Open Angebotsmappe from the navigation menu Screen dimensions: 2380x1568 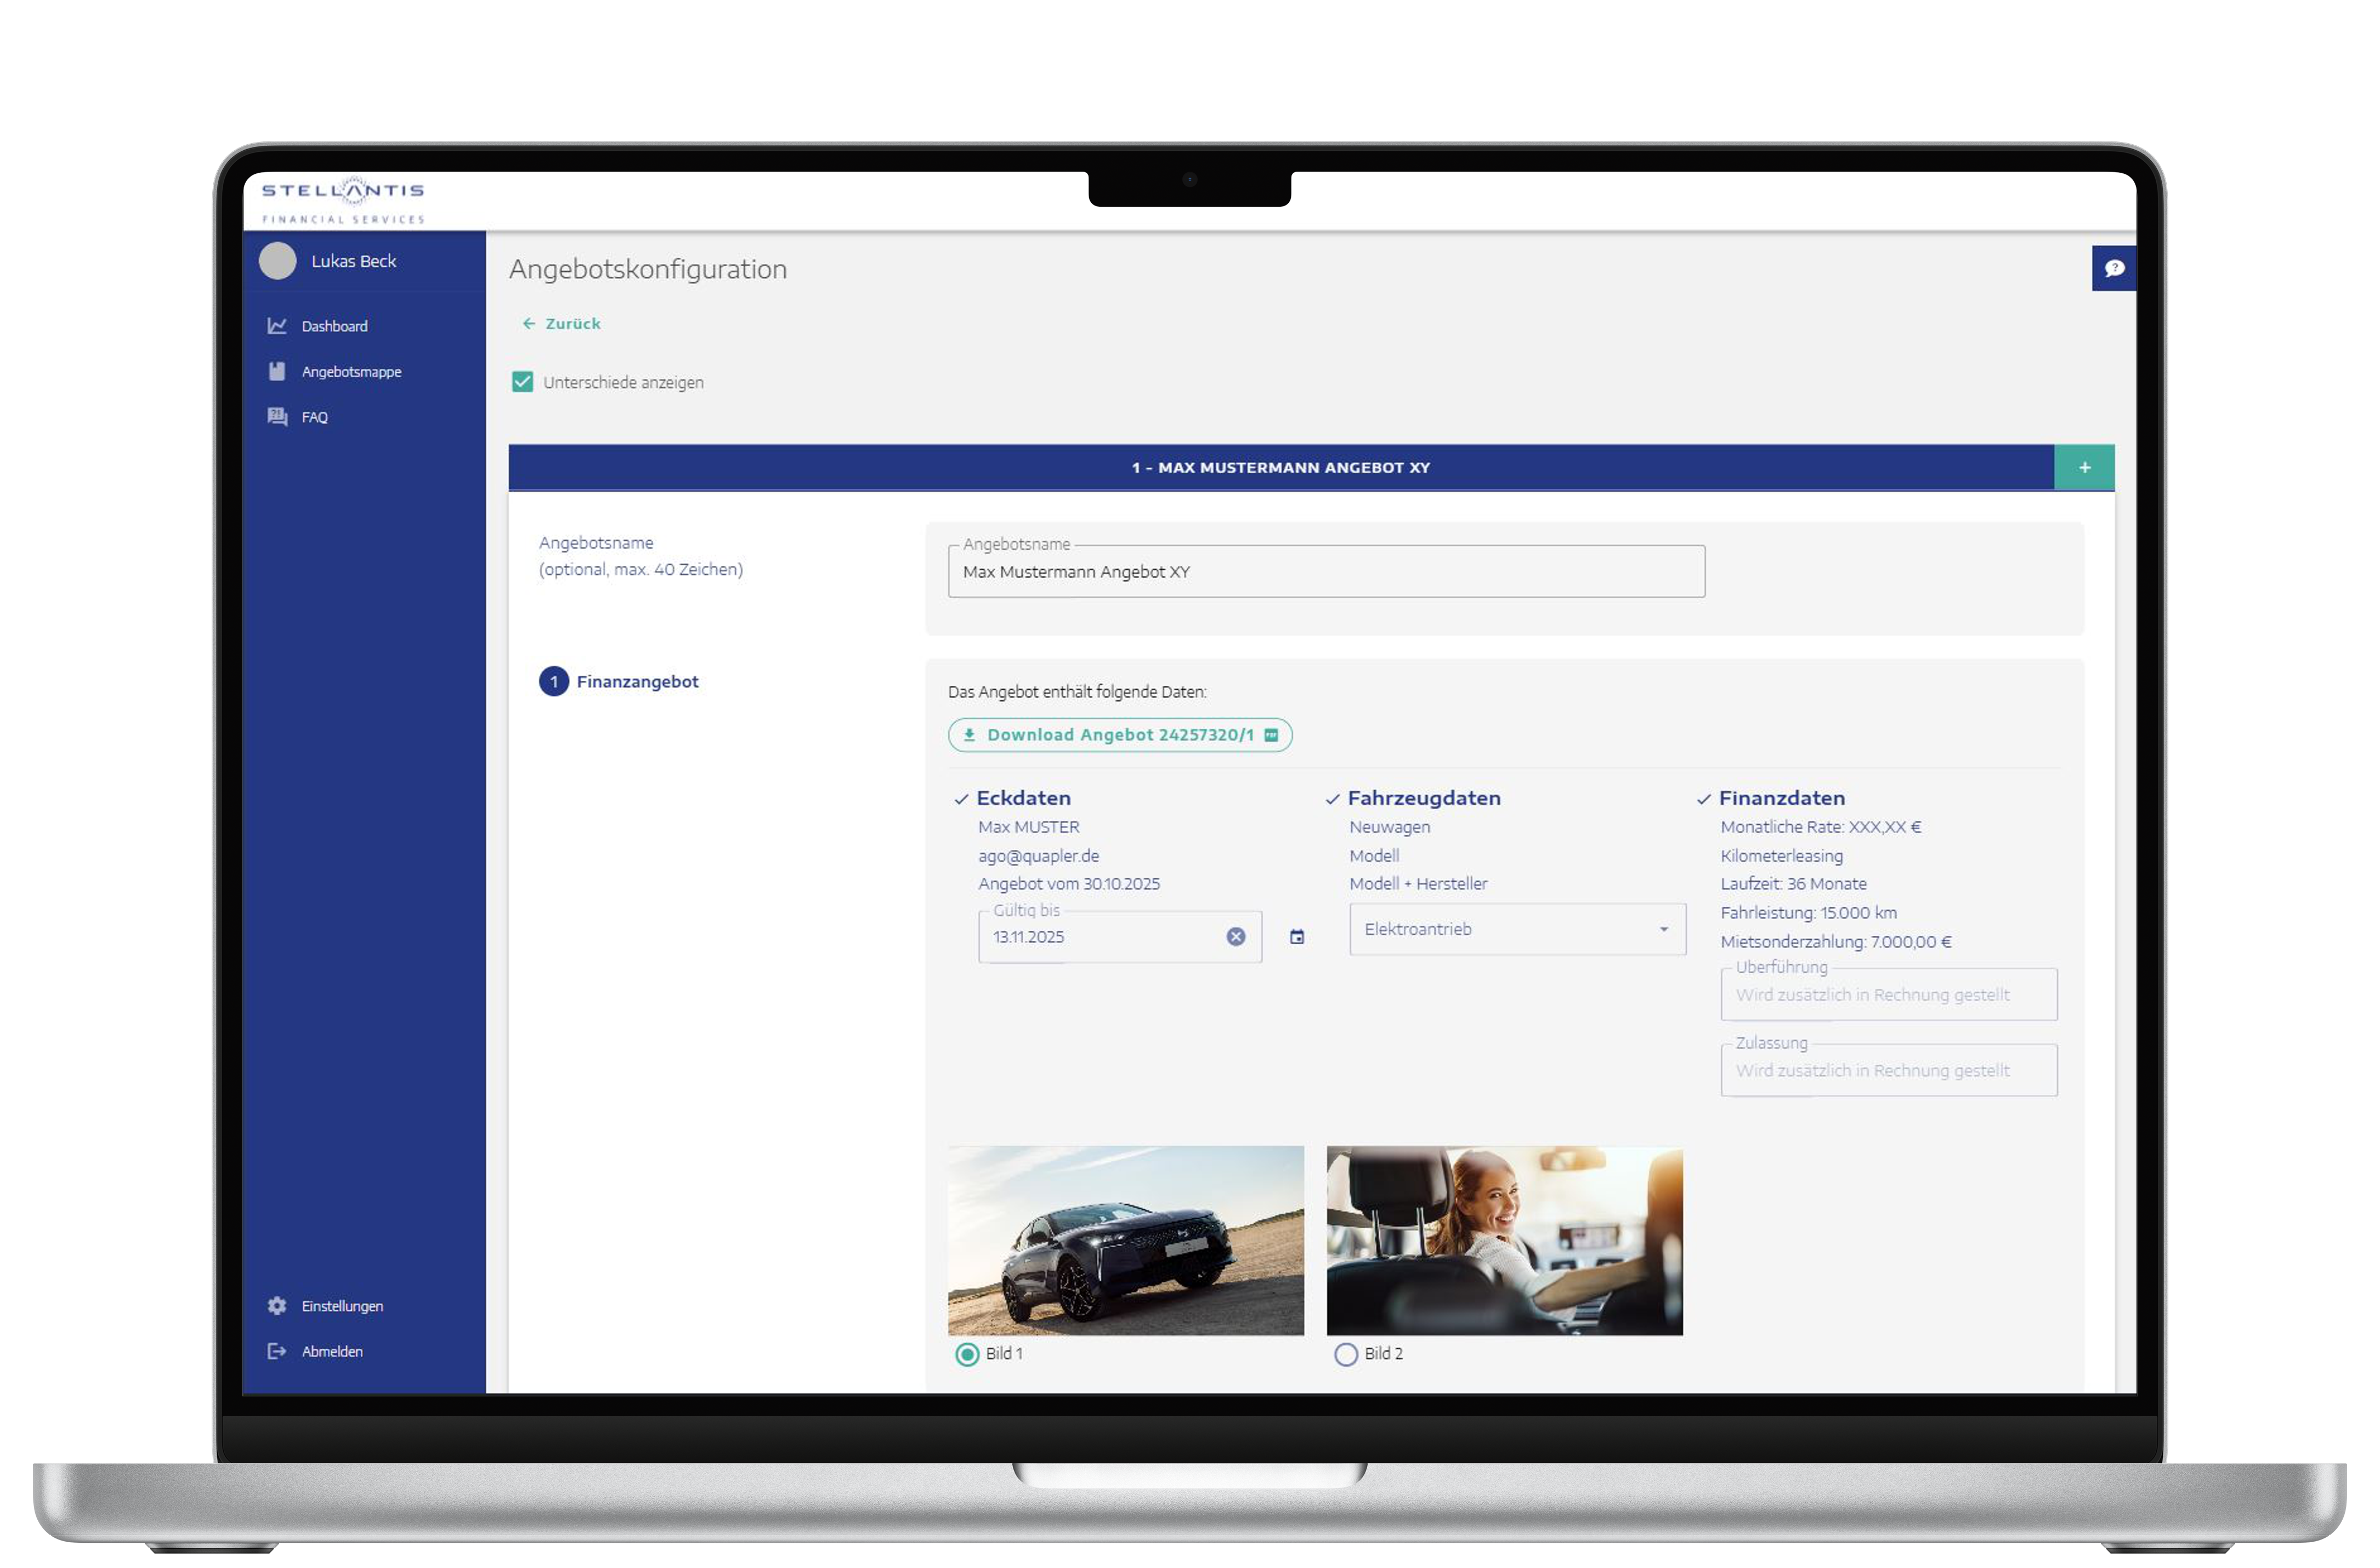click(x=352, y=371)
